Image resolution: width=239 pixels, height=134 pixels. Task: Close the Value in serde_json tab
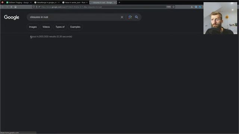pos(87,3)
